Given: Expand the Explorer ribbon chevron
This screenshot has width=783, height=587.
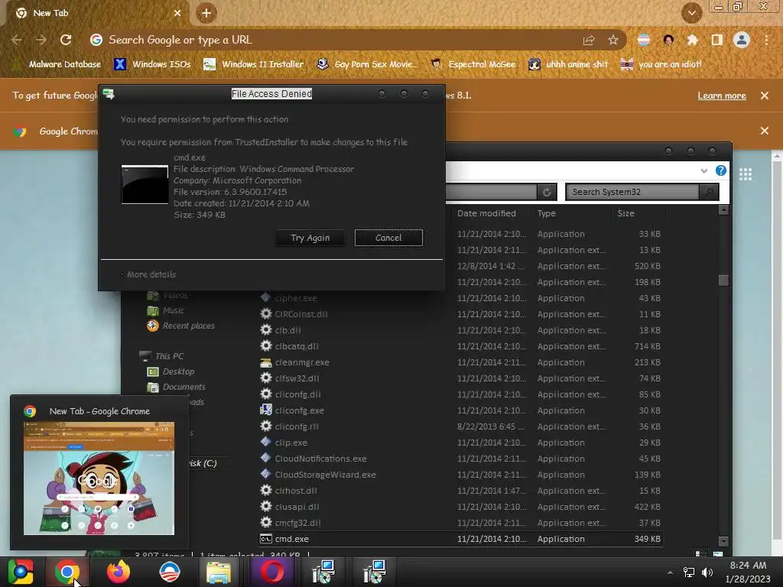Looking at the screenshot, I should (703, 170).
